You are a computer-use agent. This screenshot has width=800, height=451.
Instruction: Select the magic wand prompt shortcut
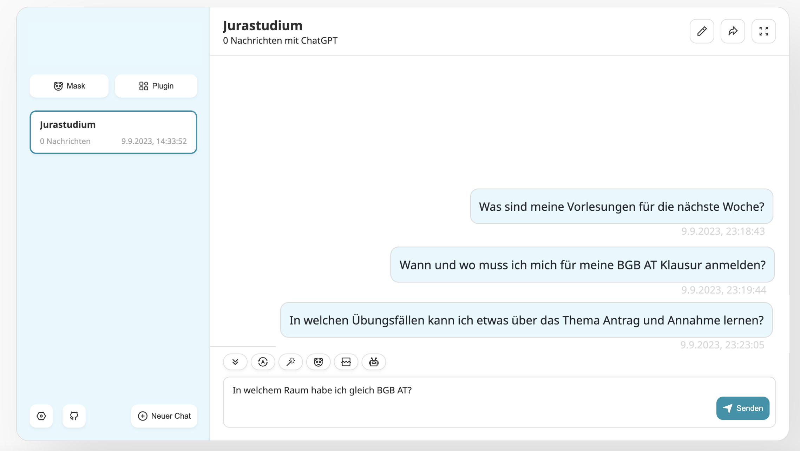[290, 362]
